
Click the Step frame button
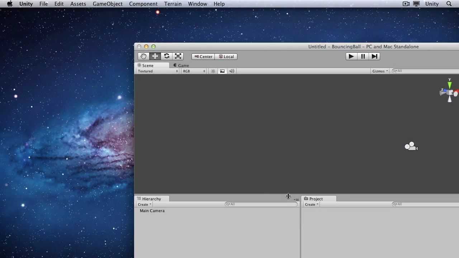374,56
